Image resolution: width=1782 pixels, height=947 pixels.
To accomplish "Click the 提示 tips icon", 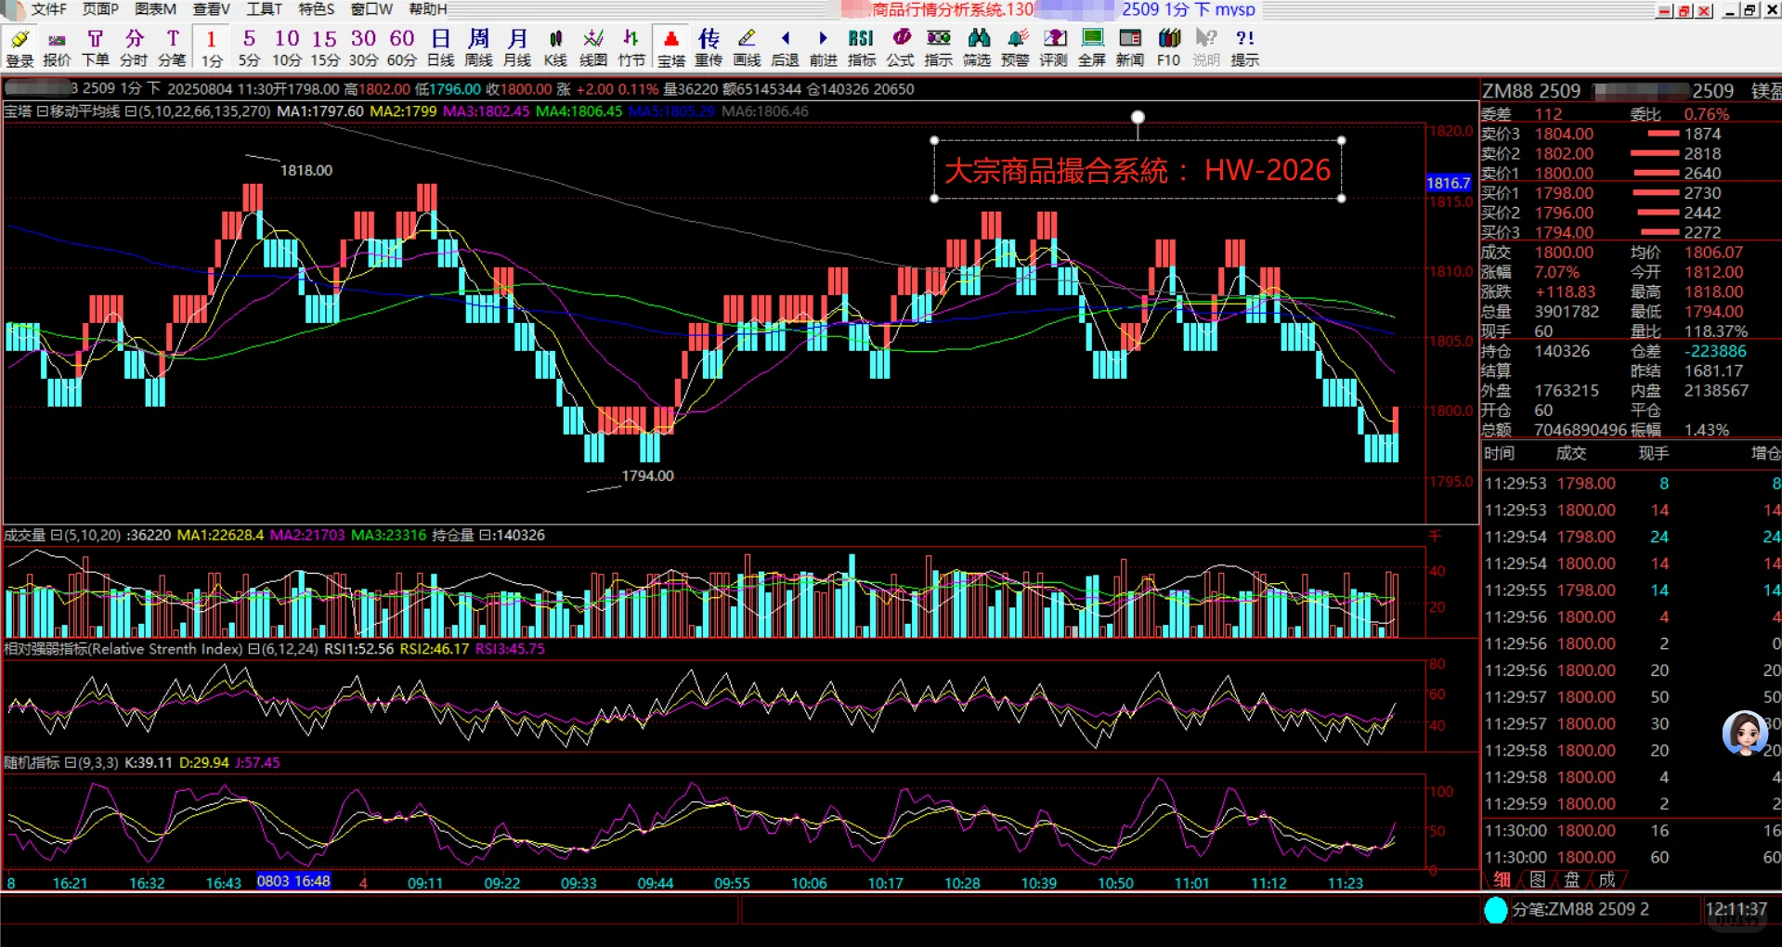I will pos(1245,47).
